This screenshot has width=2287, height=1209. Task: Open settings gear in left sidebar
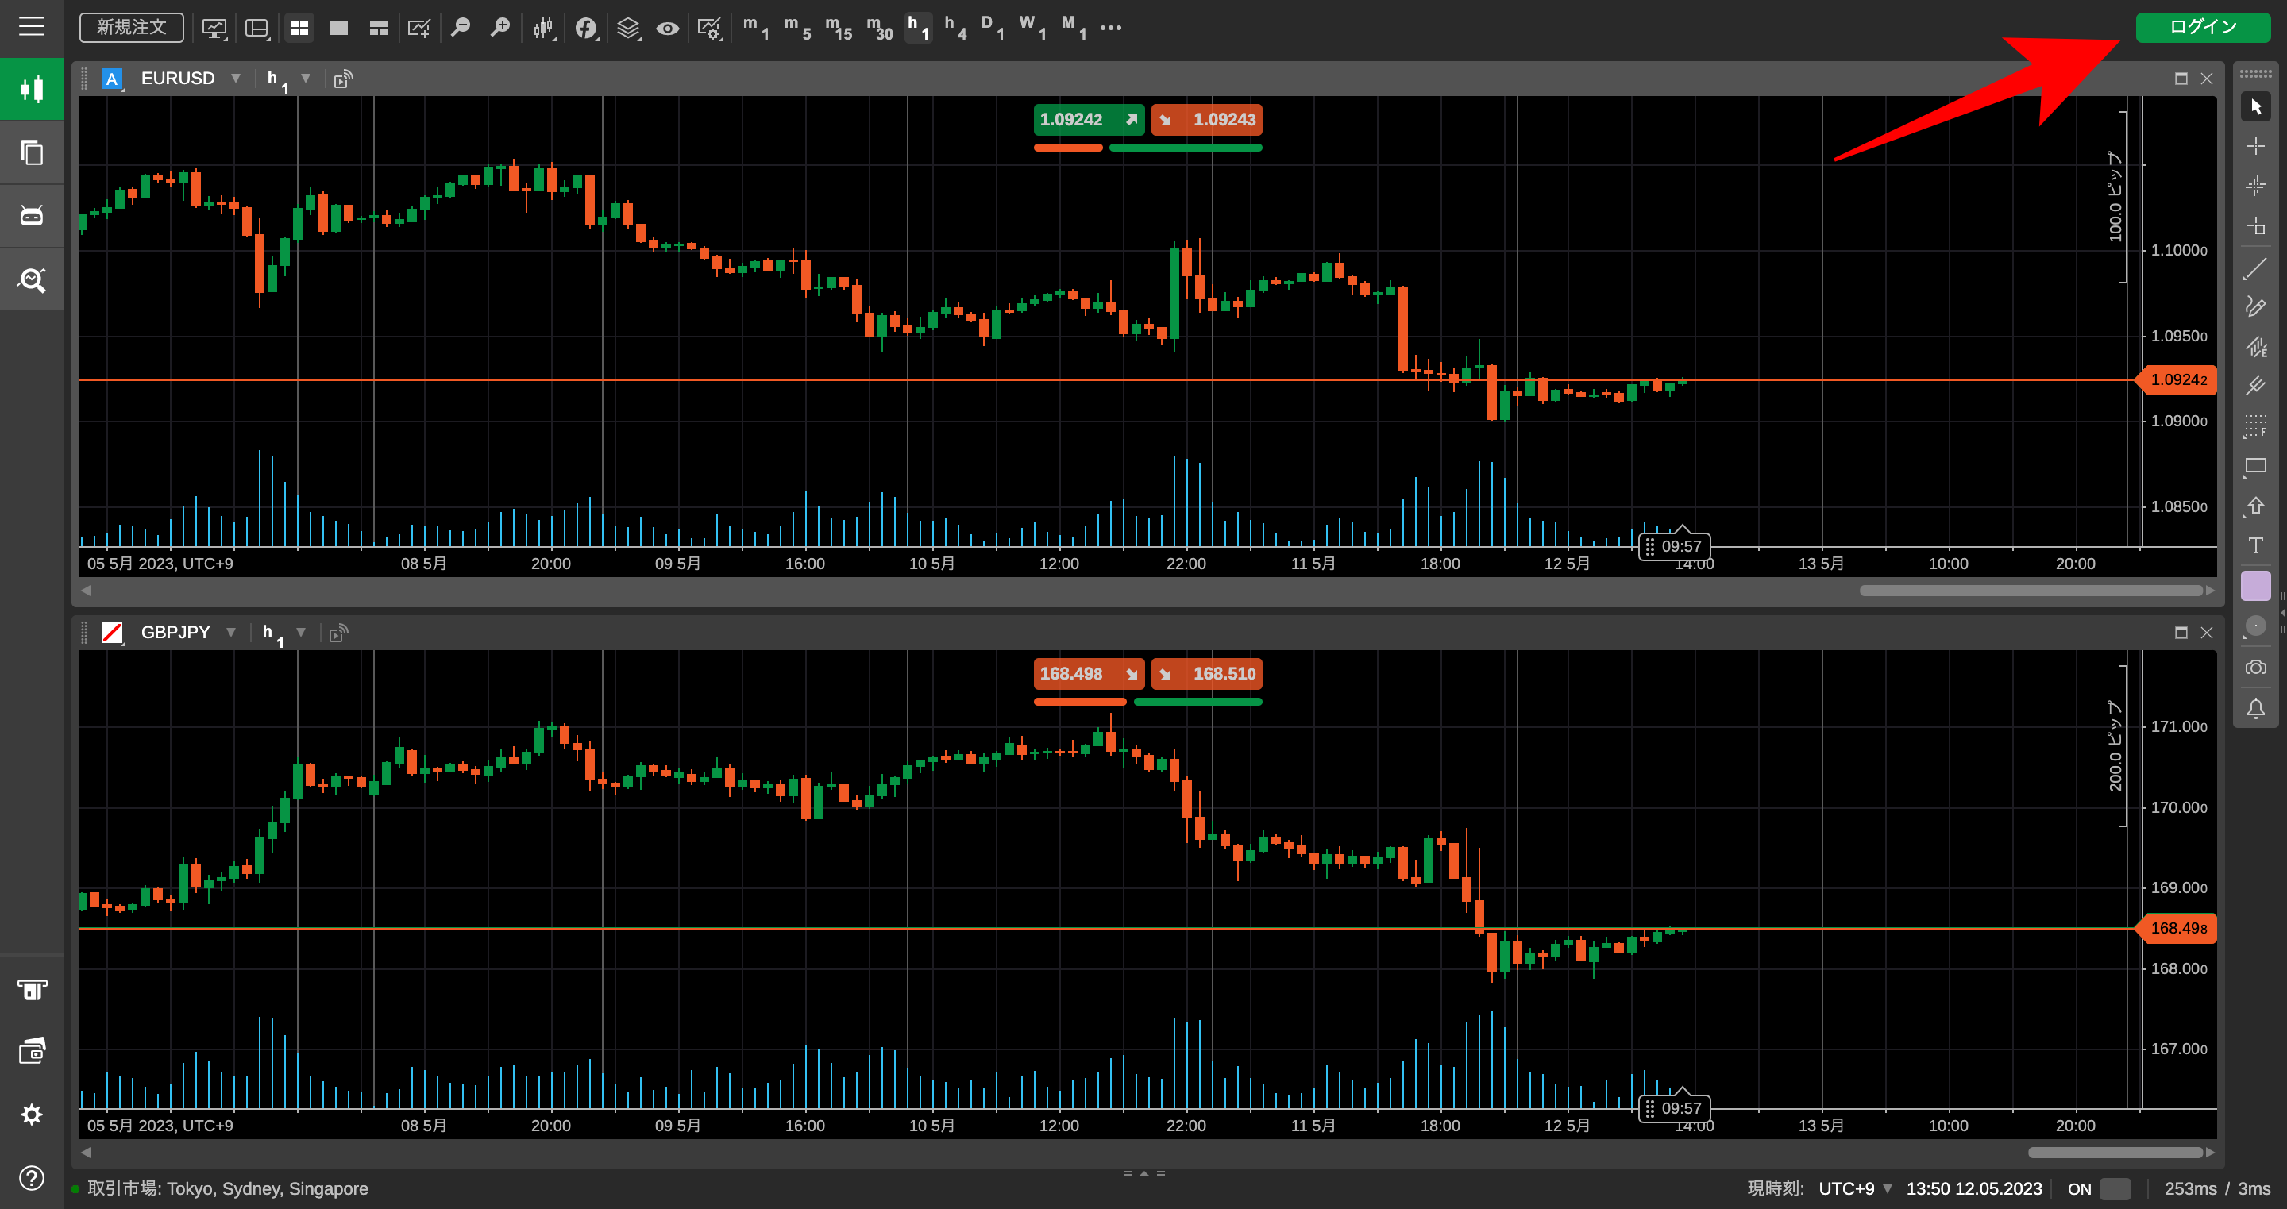(32, 1114)
